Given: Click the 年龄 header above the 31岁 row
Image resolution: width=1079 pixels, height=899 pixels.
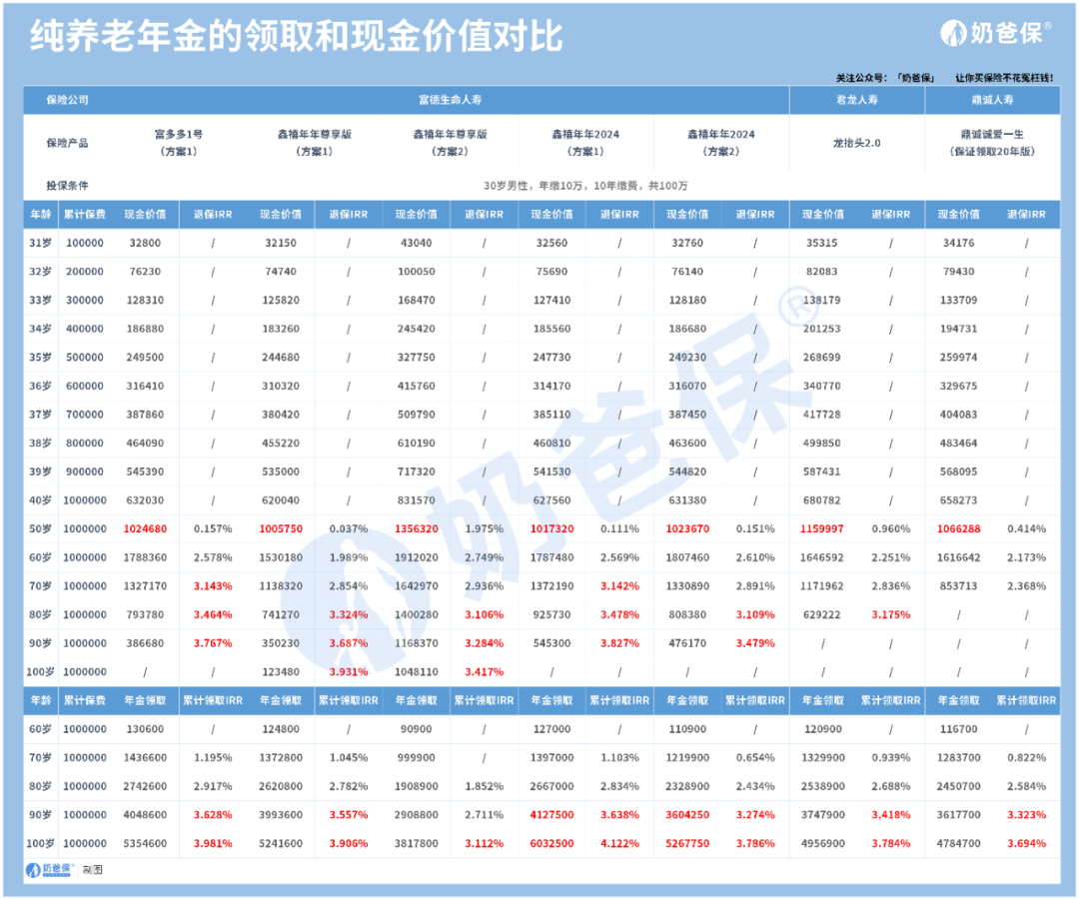Looking at the screenshot, I should click(41, 214).
